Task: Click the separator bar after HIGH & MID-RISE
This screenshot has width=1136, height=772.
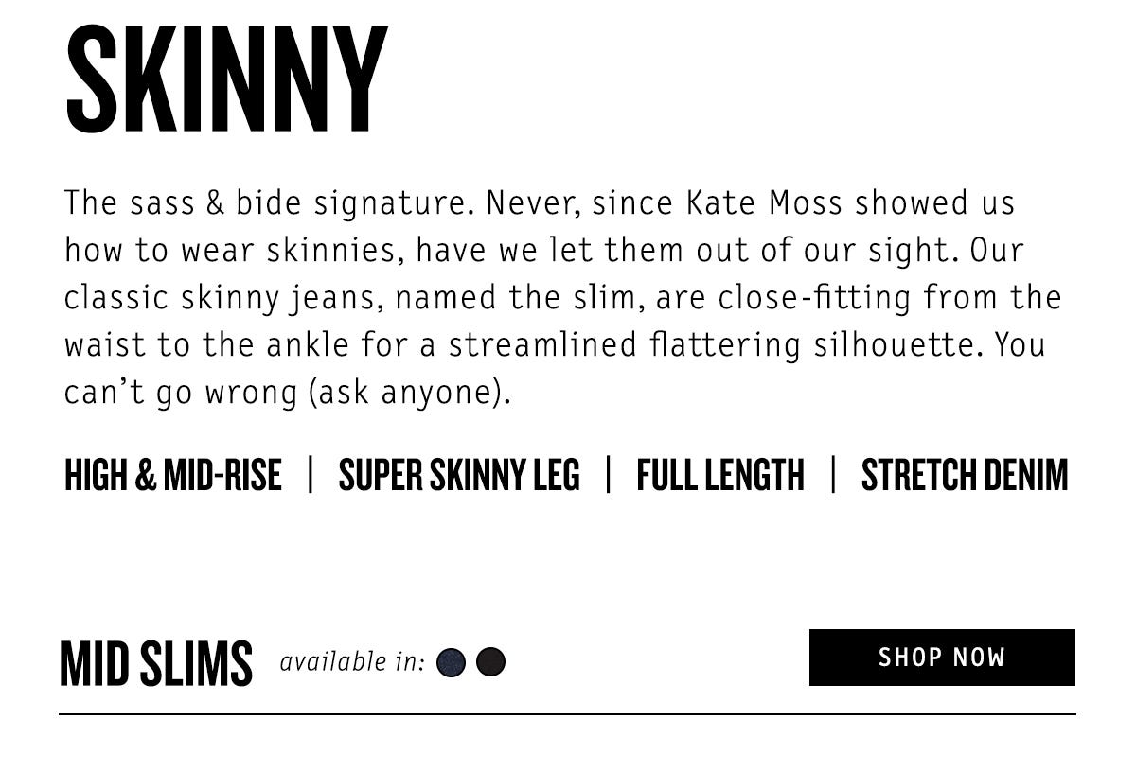Action: (311, 475)
